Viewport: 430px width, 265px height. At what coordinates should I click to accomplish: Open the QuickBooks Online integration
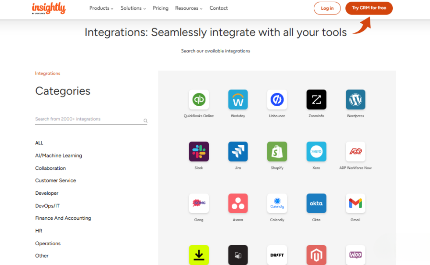pos(199,100)
